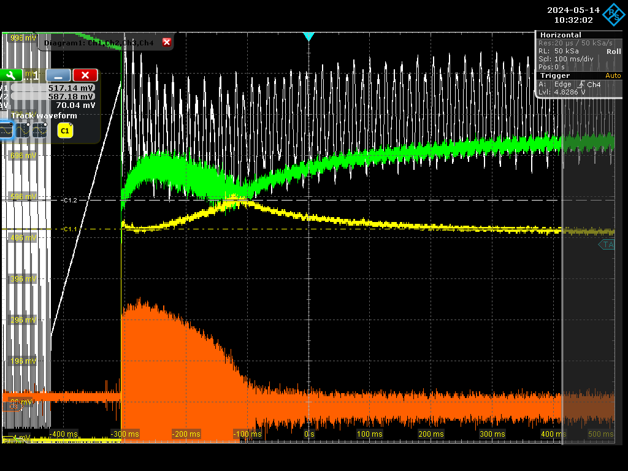
Task: Click the 100 ms time axis label
Action: pyautogui.click(x=369, y=434)
